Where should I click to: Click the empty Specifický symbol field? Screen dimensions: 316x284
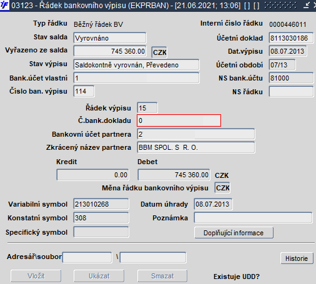point(101,232)
